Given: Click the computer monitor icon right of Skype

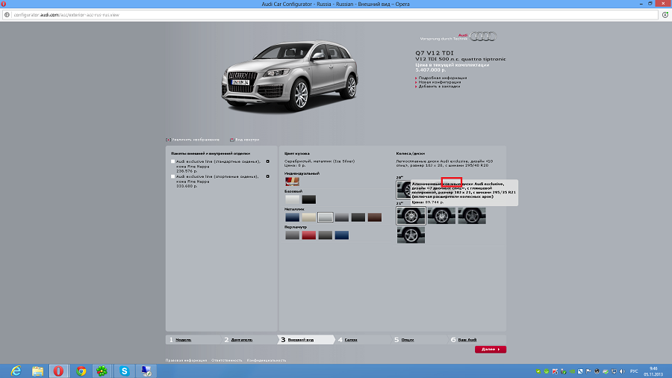Looking at the screenshot, I should click(146, 371).
